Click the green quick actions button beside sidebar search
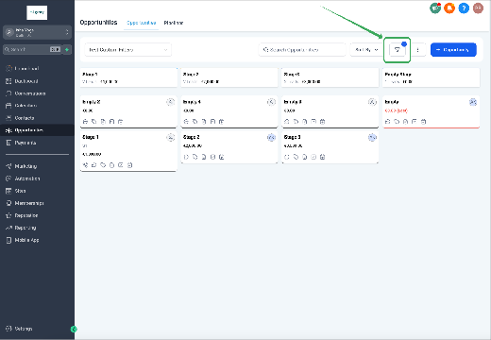This screenshot has width=491, height=340. click(67, 49)
